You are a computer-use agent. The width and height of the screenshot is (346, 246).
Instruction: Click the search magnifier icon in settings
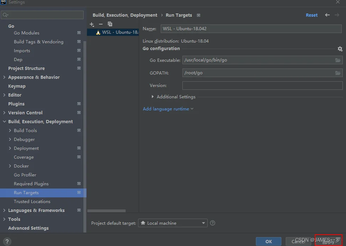[x=5, y=15]
